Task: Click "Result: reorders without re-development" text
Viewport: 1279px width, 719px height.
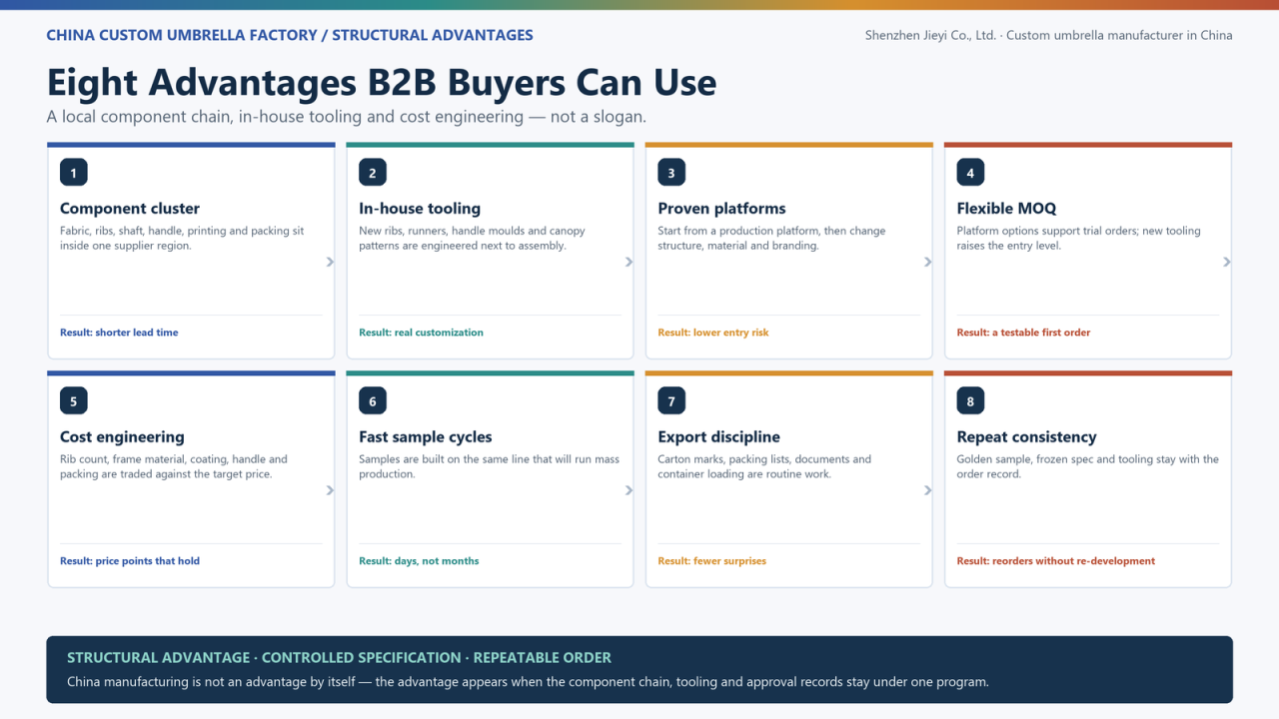Action: tap(1055, 561)
